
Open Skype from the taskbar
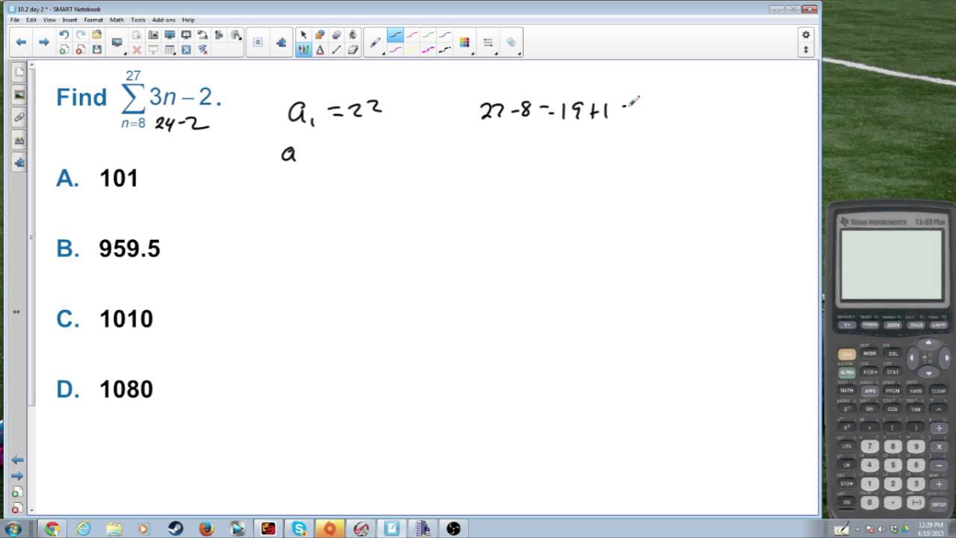[299, 529]
